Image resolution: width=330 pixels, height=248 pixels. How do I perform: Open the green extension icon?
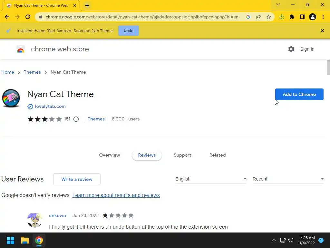pyautogui.click(x=282, y=17)
